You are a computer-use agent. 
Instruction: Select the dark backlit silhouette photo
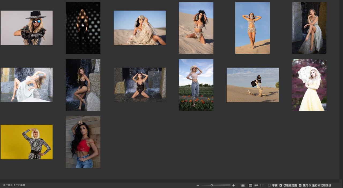(x=83, y=28)
